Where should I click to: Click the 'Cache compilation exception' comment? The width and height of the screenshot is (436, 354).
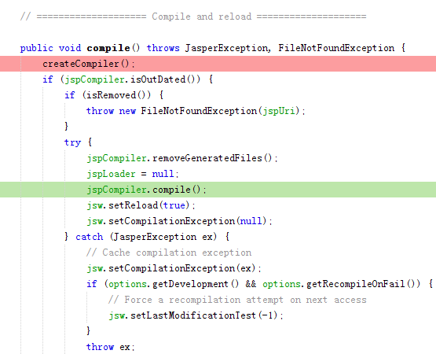(x=169, y=253)
